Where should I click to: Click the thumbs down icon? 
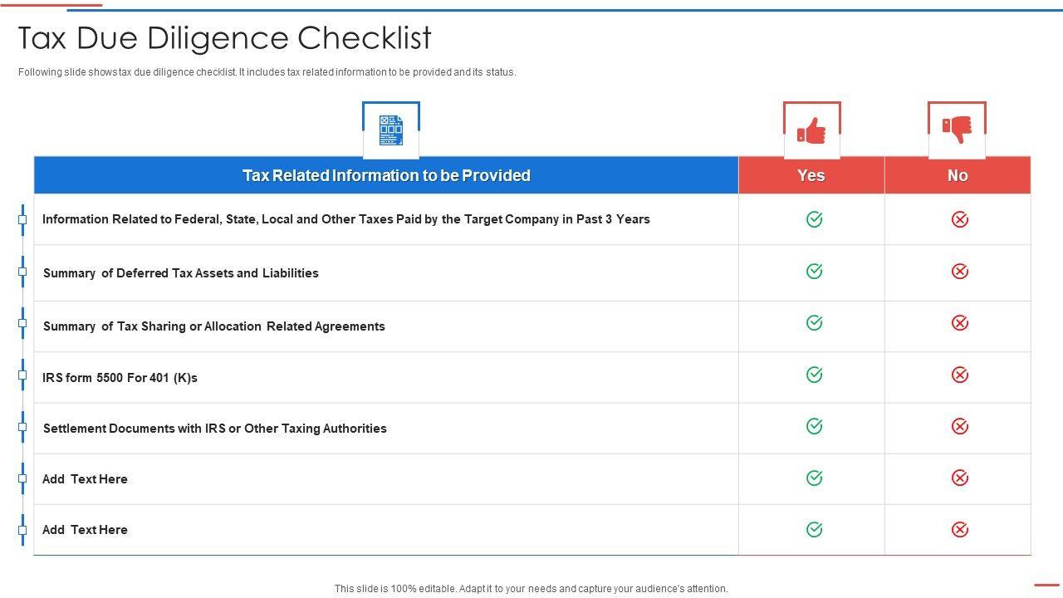click(x=957, y=130)
